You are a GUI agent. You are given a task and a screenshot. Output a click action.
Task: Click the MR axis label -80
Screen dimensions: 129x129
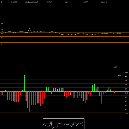(x=126, y=110)
